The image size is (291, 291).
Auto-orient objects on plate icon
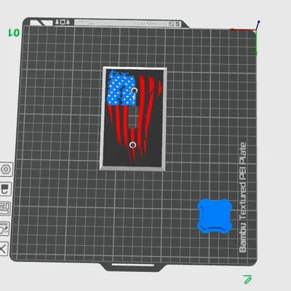click(4, 228)
